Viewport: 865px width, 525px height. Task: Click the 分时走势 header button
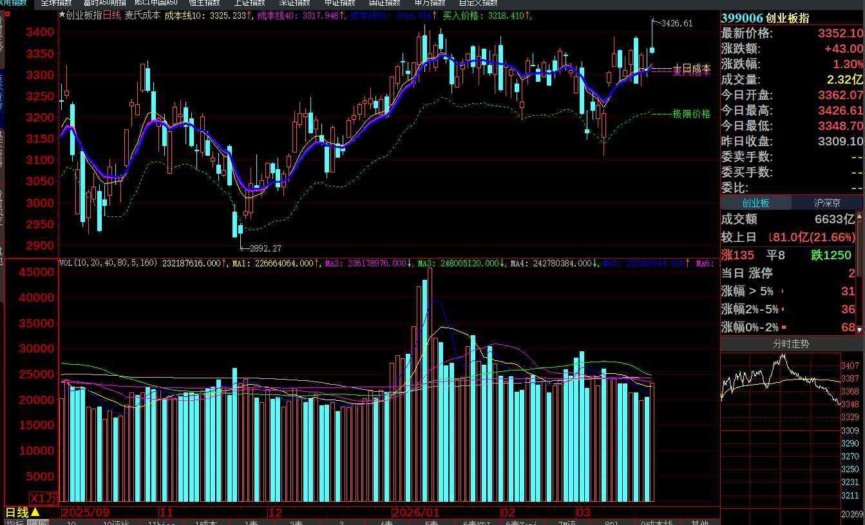[791, 344]
